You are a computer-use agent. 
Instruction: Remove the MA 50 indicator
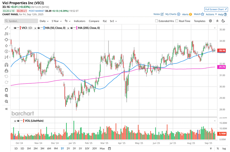(x=35, y=28)
